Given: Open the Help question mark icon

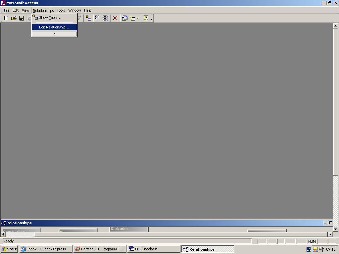Looking at the screenshot, I should click(x=146, y=18).
